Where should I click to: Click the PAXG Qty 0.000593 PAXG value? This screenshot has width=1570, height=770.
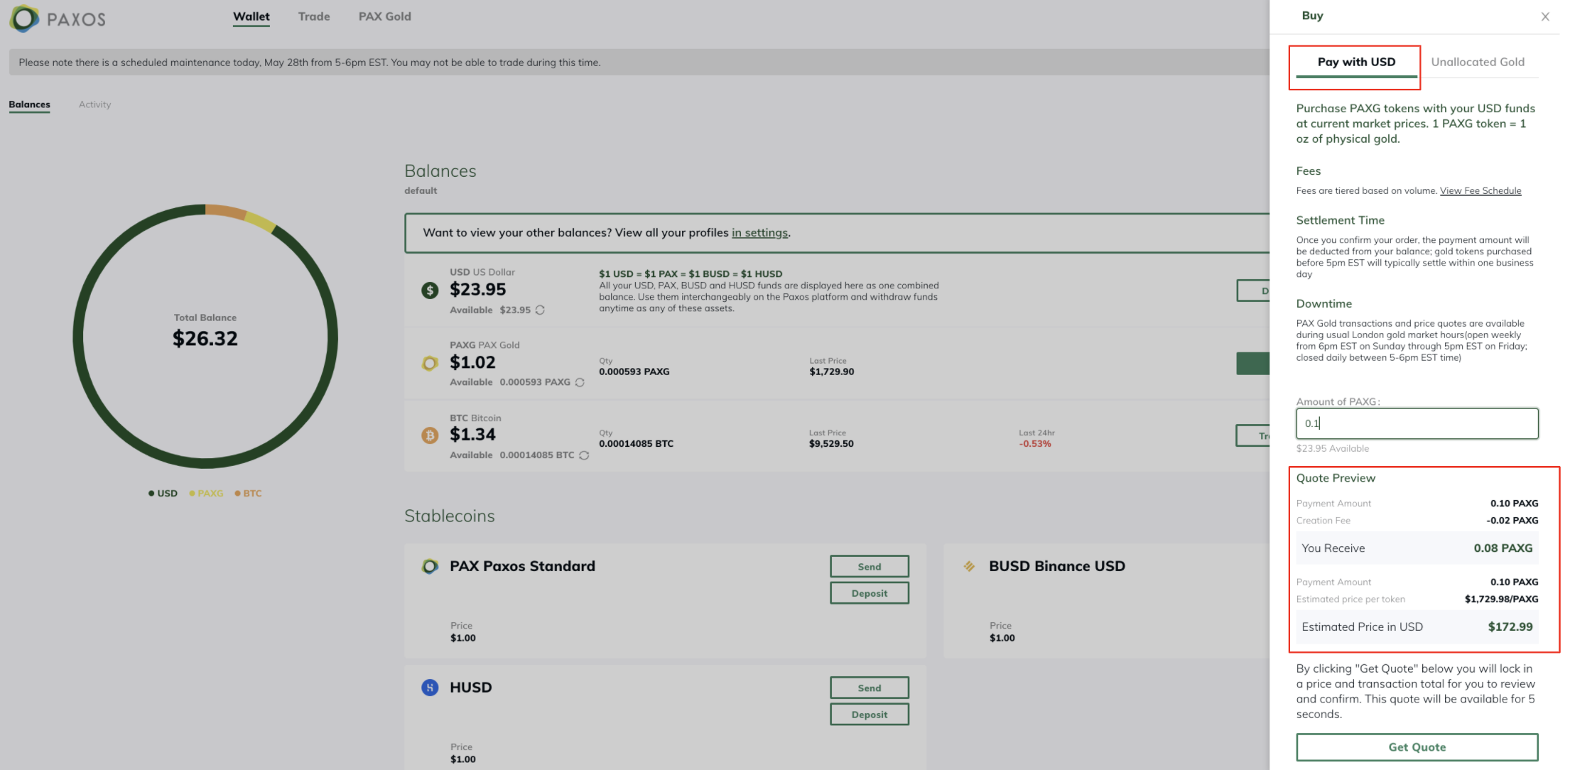[x=634, y=372]
